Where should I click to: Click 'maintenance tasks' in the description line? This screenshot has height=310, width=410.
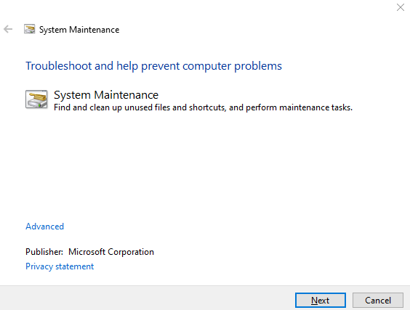pos(316,107)
